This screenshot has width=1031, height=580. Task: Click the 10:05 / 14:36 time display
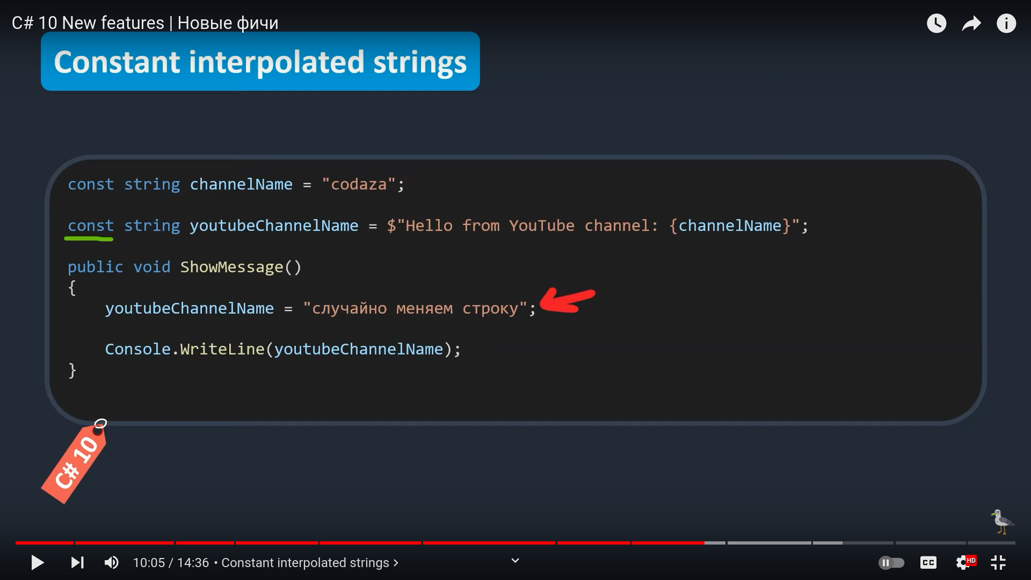171,562
